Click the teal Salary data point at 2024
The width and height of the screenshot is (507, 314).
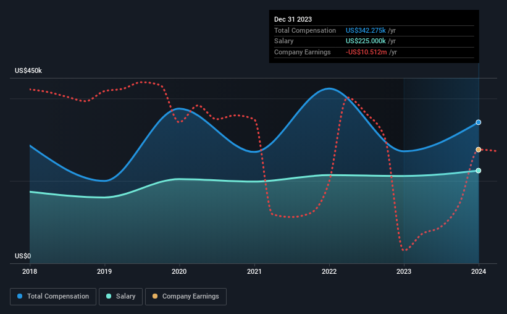(x=478, y=171)
